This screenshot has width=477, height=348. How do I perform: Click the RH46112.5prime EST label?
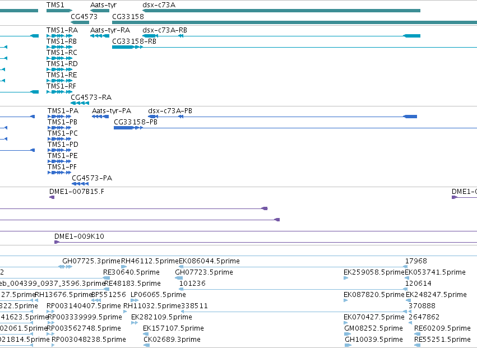[150, 261]
